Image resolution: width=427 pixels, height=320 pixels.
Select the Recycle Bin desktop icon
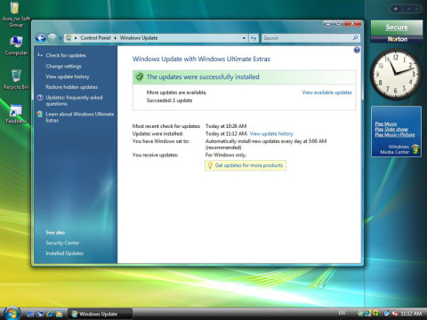tap(16, 79)
